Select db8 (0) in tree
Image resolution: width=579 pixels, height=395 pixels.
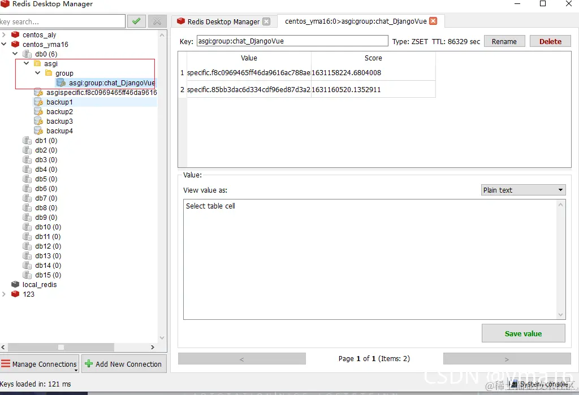click(x=46, y=207)
